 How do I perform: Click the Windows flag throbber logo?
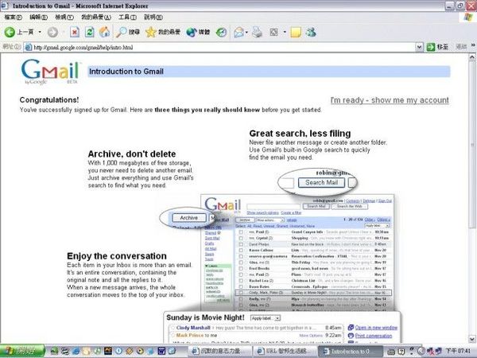click(468, 18)
